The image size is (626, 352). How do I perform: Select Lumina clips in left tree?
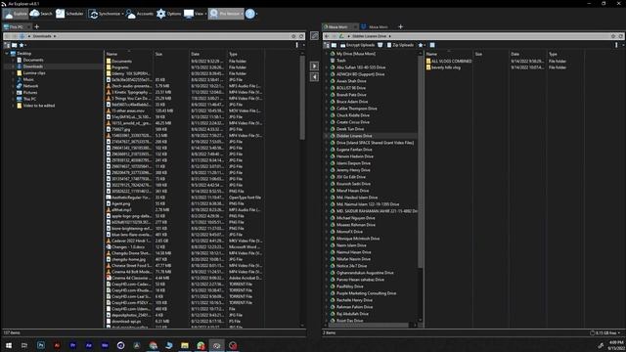click(x=34, y=73)
